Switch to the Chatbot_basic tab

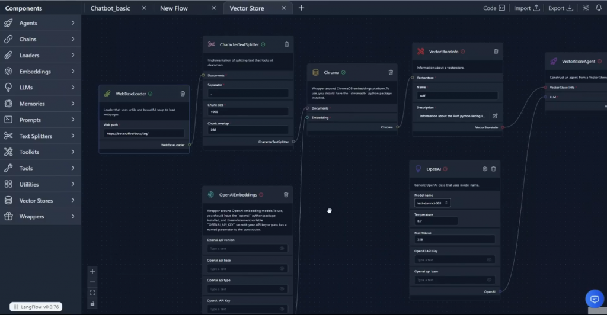pyautogui.click(x=110, y=8)
